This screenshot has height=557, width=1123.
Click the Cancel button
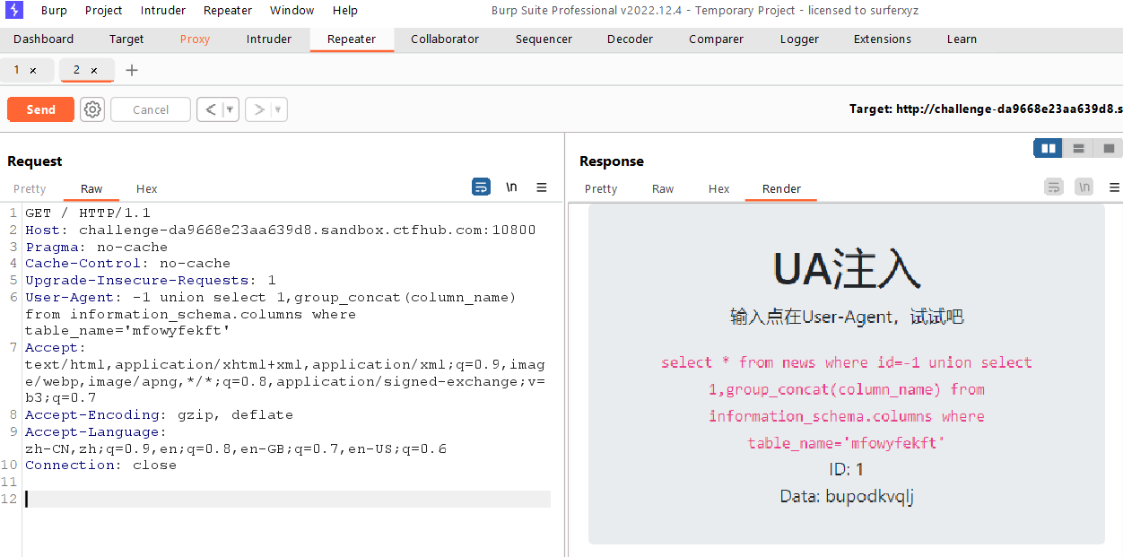coord(151,109)
